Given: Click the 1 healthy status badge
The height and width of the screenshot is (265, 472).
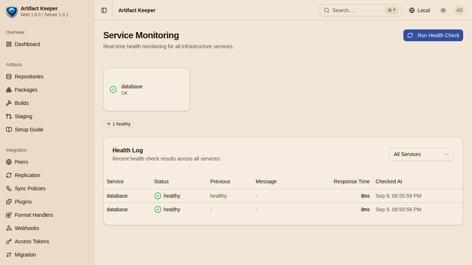Looking at the screenshot, I should (x=118, y=124).
